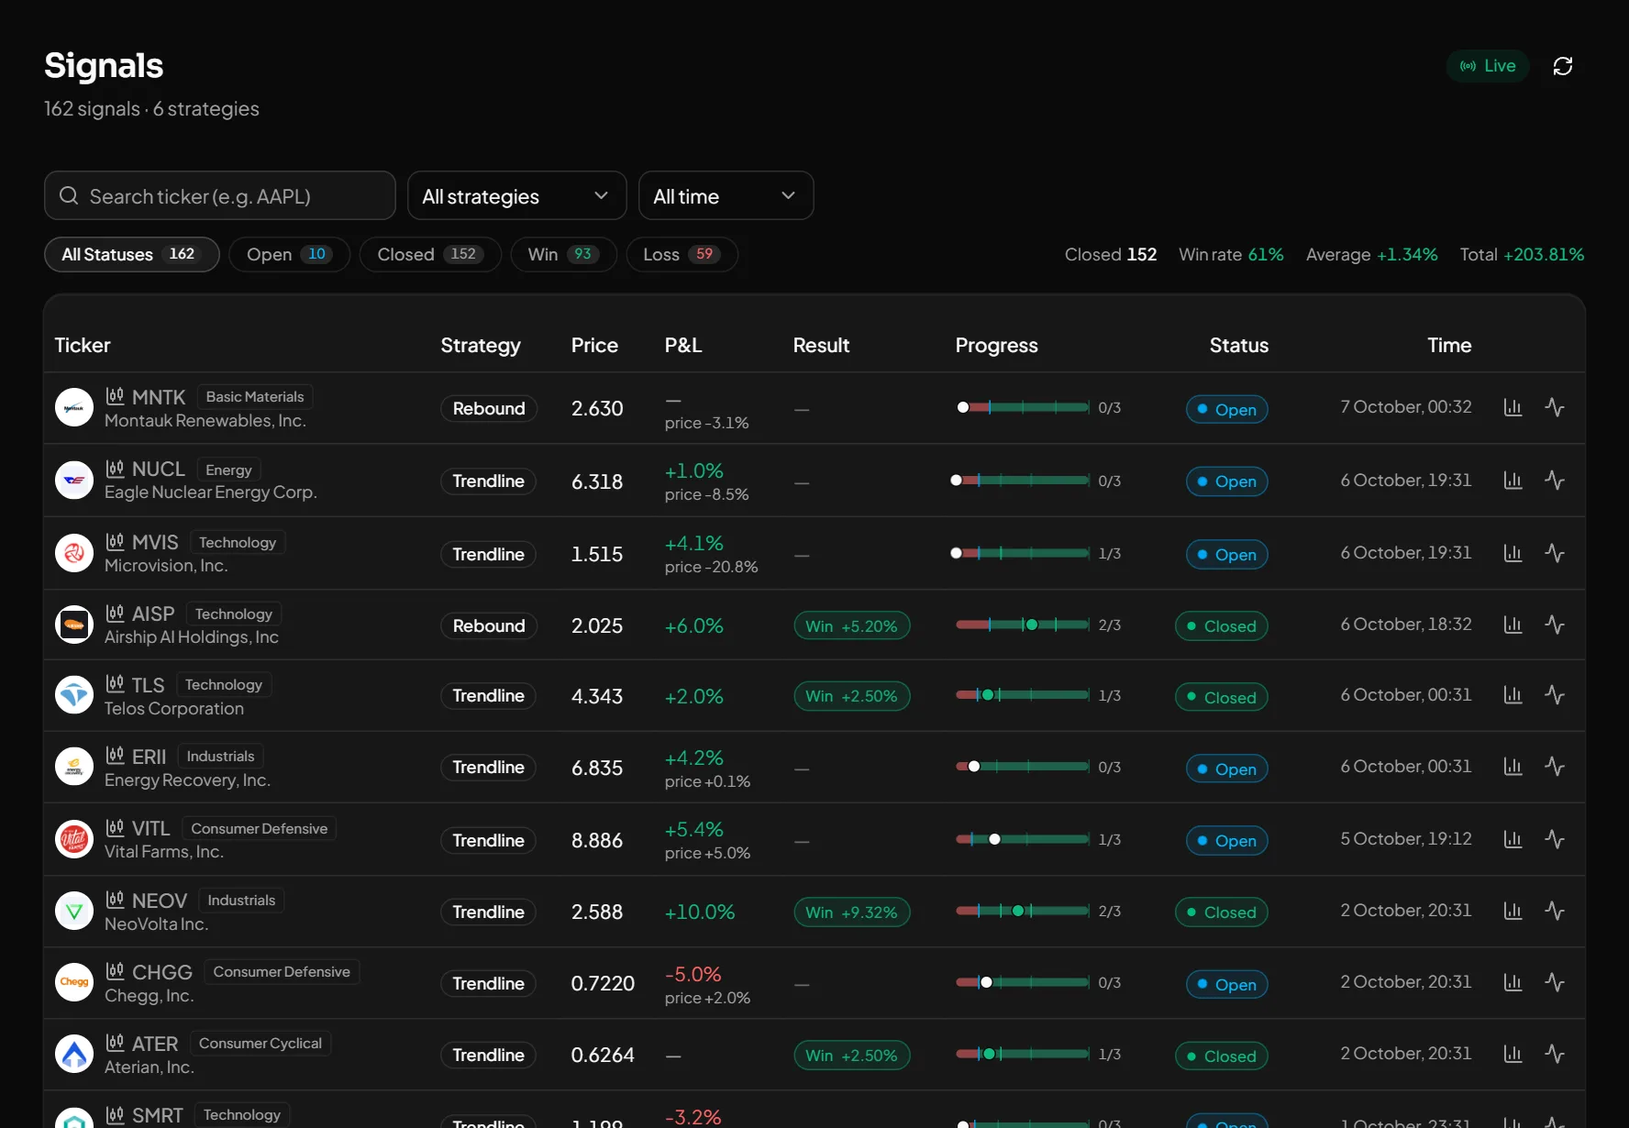
Task: Click activity pulse icon for TLS row
Action: coord(1555,695)
